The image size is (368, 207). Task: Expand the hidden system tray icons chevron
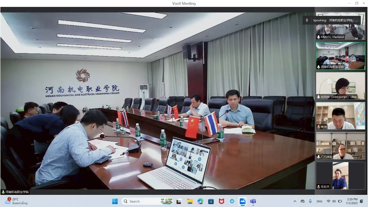295,201
